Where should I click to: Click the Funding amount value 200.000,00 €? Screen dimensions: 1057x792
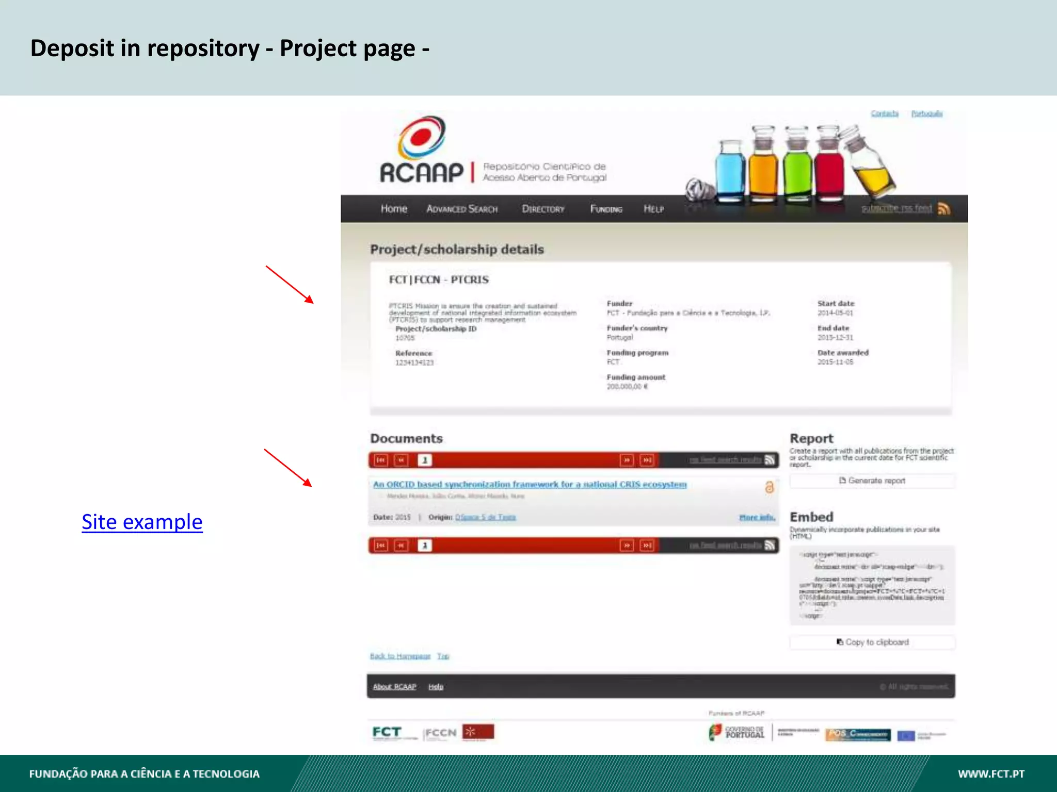coord(627,387)
